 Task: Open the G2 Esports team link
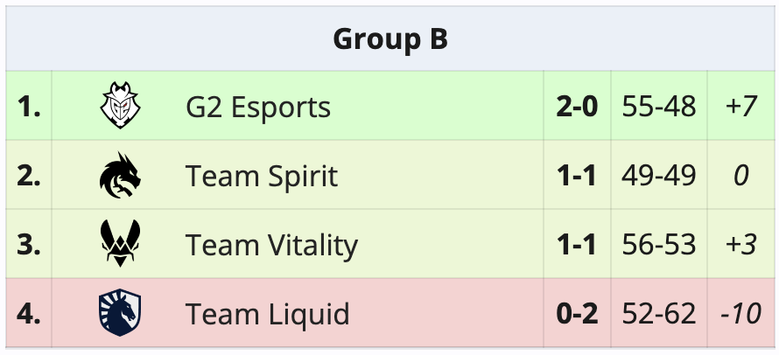click(258, 107)
